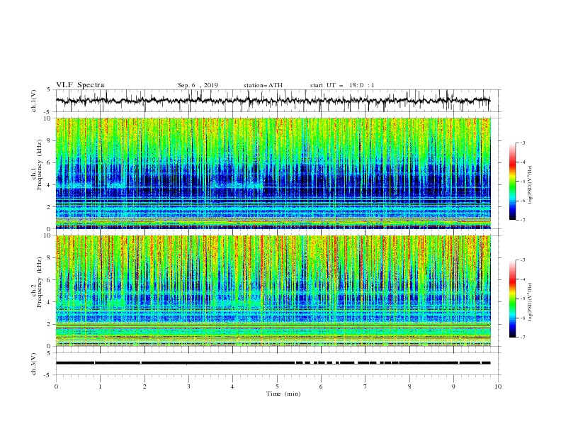Click the time axis tick label '8'
561x434 pixels.
[409, 386]
